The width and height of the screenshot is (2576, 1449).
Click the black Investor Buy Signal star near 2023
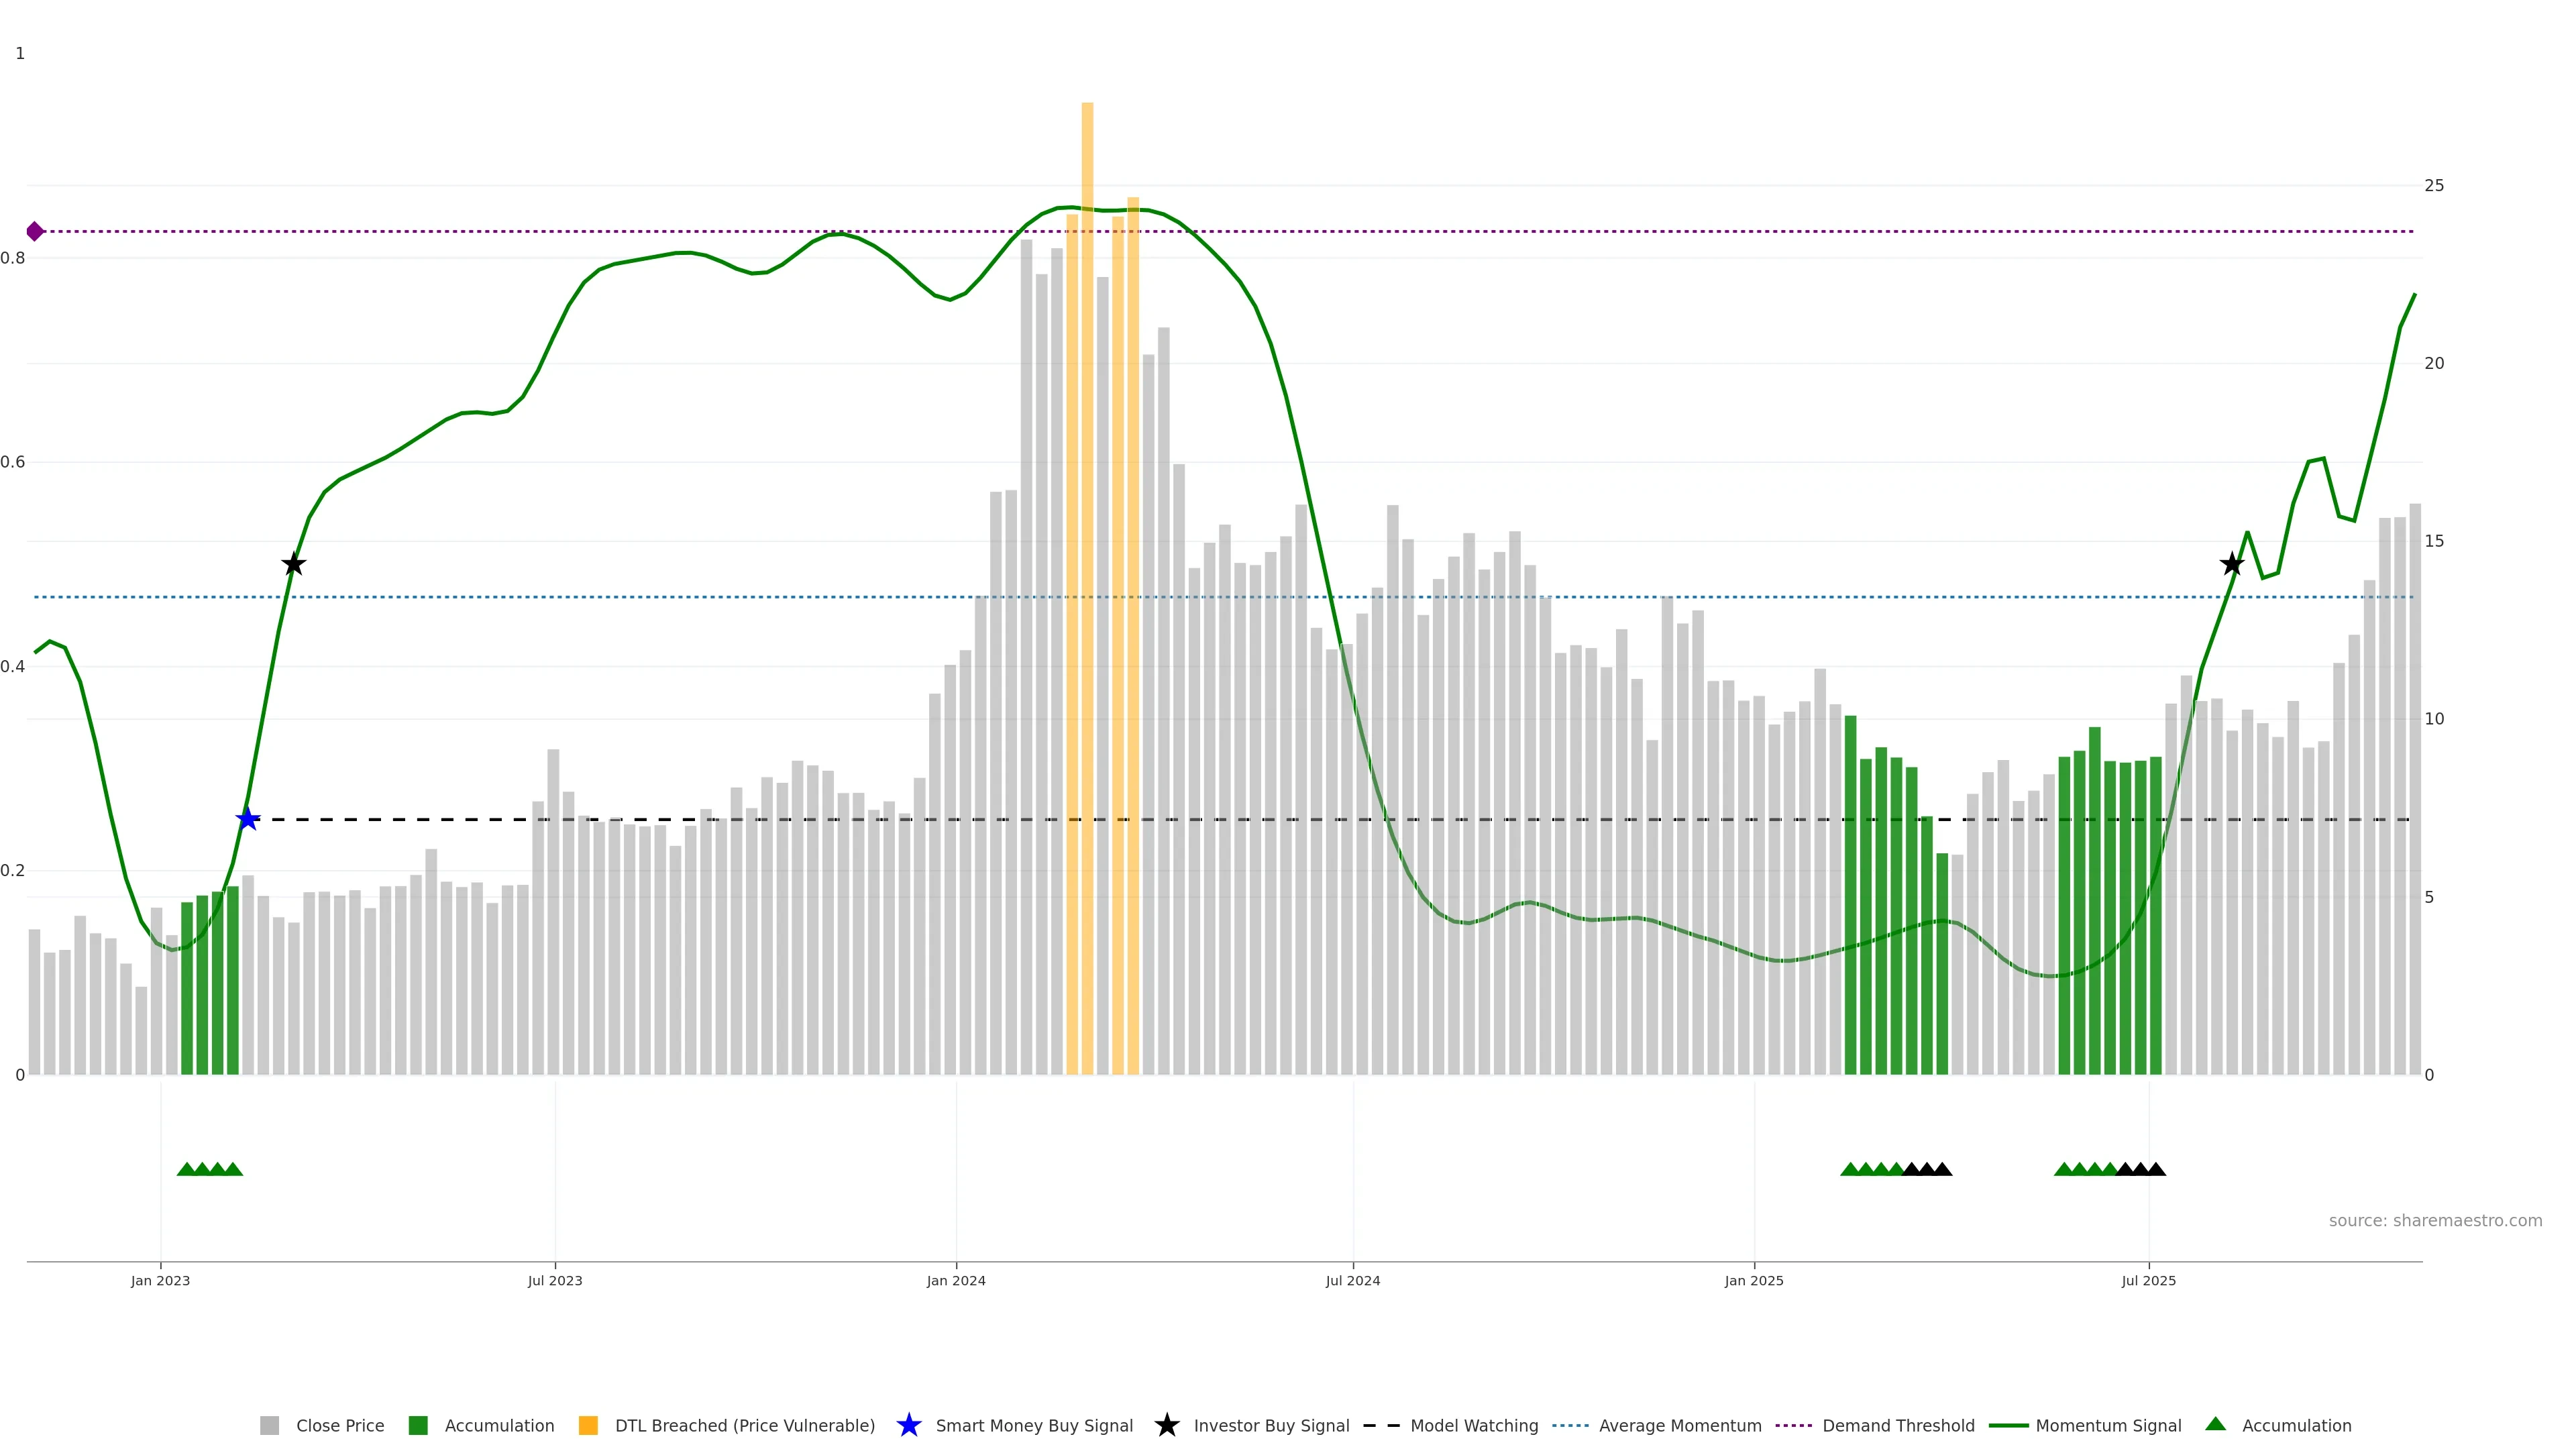point(293,564)
